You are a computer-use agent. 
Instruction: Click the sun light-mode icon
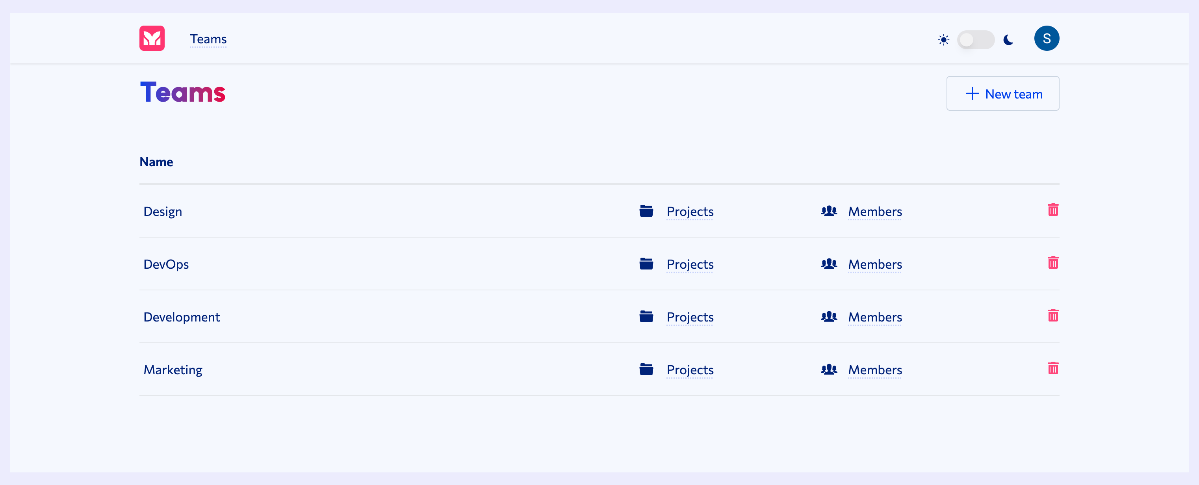(943, 39)
